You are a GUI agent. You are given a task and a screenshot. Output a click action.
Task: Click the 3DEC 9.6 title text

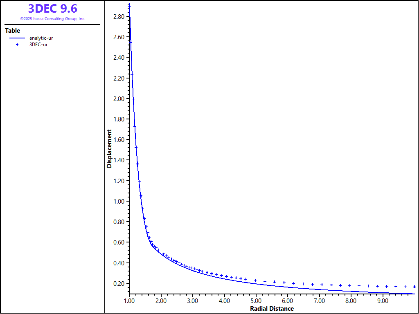(52, 9)
